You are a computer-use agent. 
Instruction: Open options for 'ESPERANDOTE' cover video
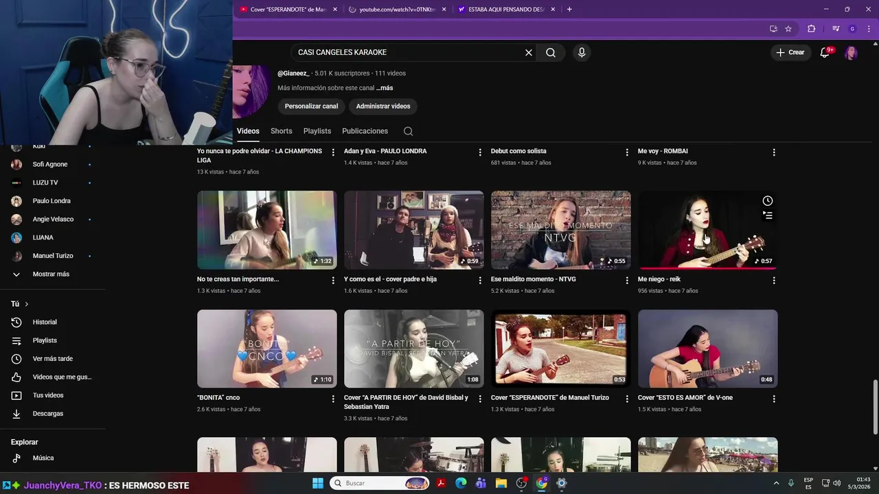coord(627,399)
